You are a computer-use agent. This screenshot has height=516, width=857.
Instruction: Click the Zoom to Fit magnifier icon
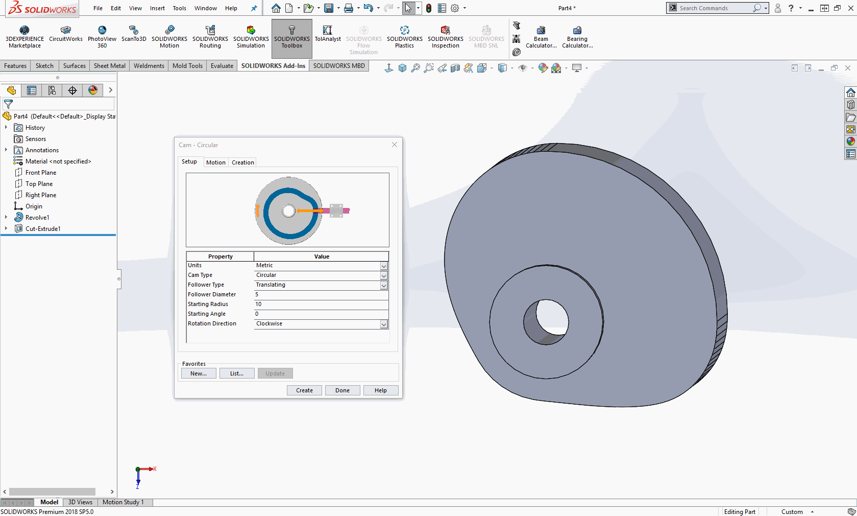point(415,68)
